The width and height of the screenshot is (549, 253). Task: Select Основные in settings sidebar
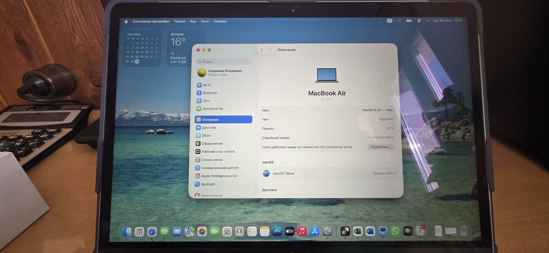[223, 119]
